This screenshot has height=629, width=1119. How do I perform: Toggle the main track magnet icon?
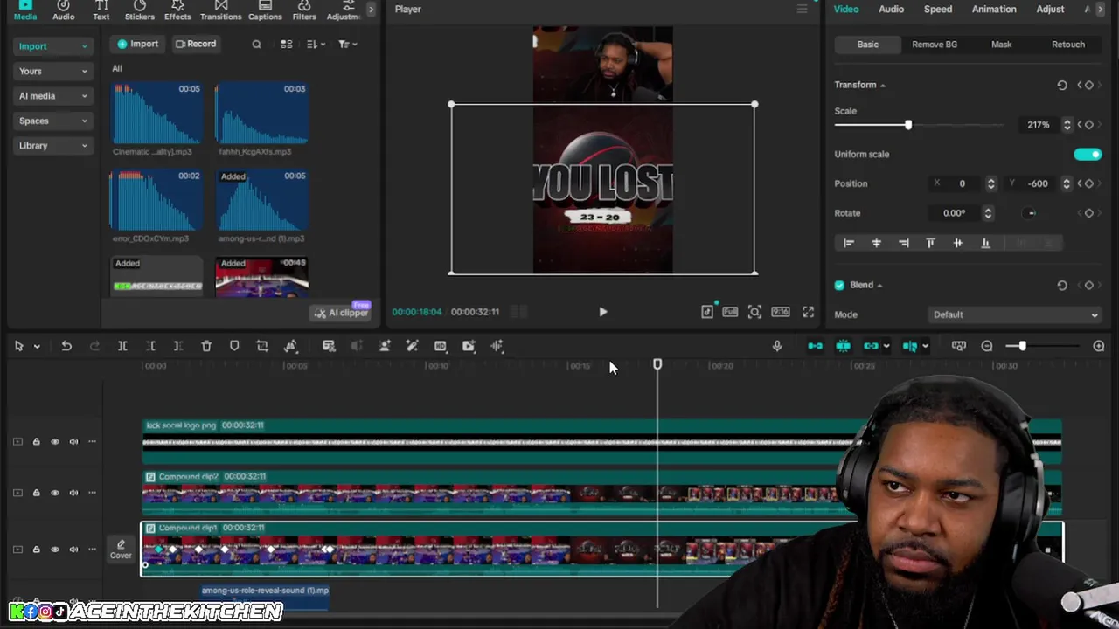tap(815, 346)
